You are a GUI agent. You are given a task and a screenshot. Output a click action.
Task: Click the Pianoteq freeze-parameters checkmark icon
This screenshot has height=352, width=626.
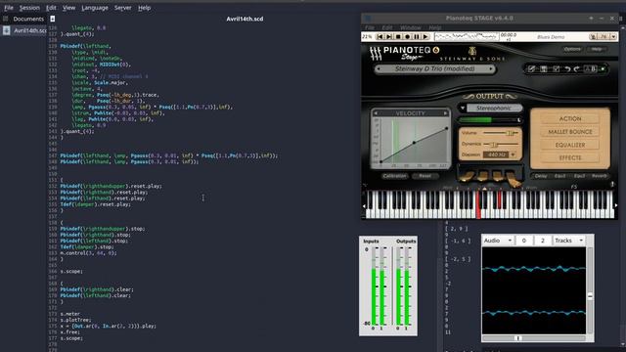click(x=556, y=69)
